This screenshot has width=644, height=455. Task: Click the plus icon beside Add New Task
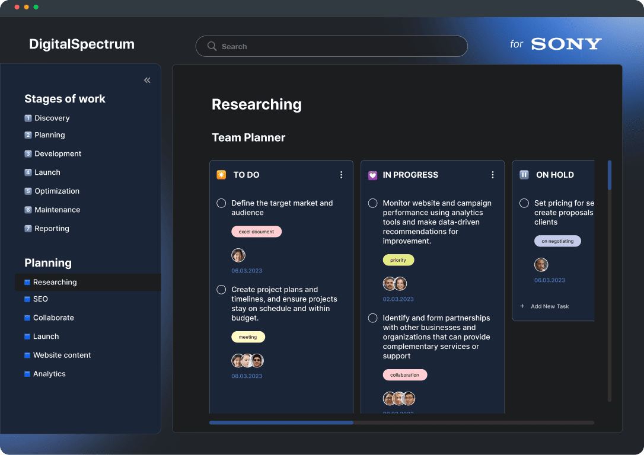(522, 306)
